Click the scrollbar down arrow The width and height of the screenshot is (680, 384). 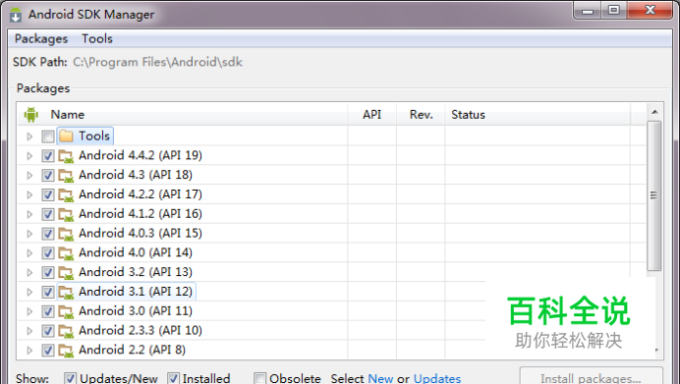click(x=656, y=351)
